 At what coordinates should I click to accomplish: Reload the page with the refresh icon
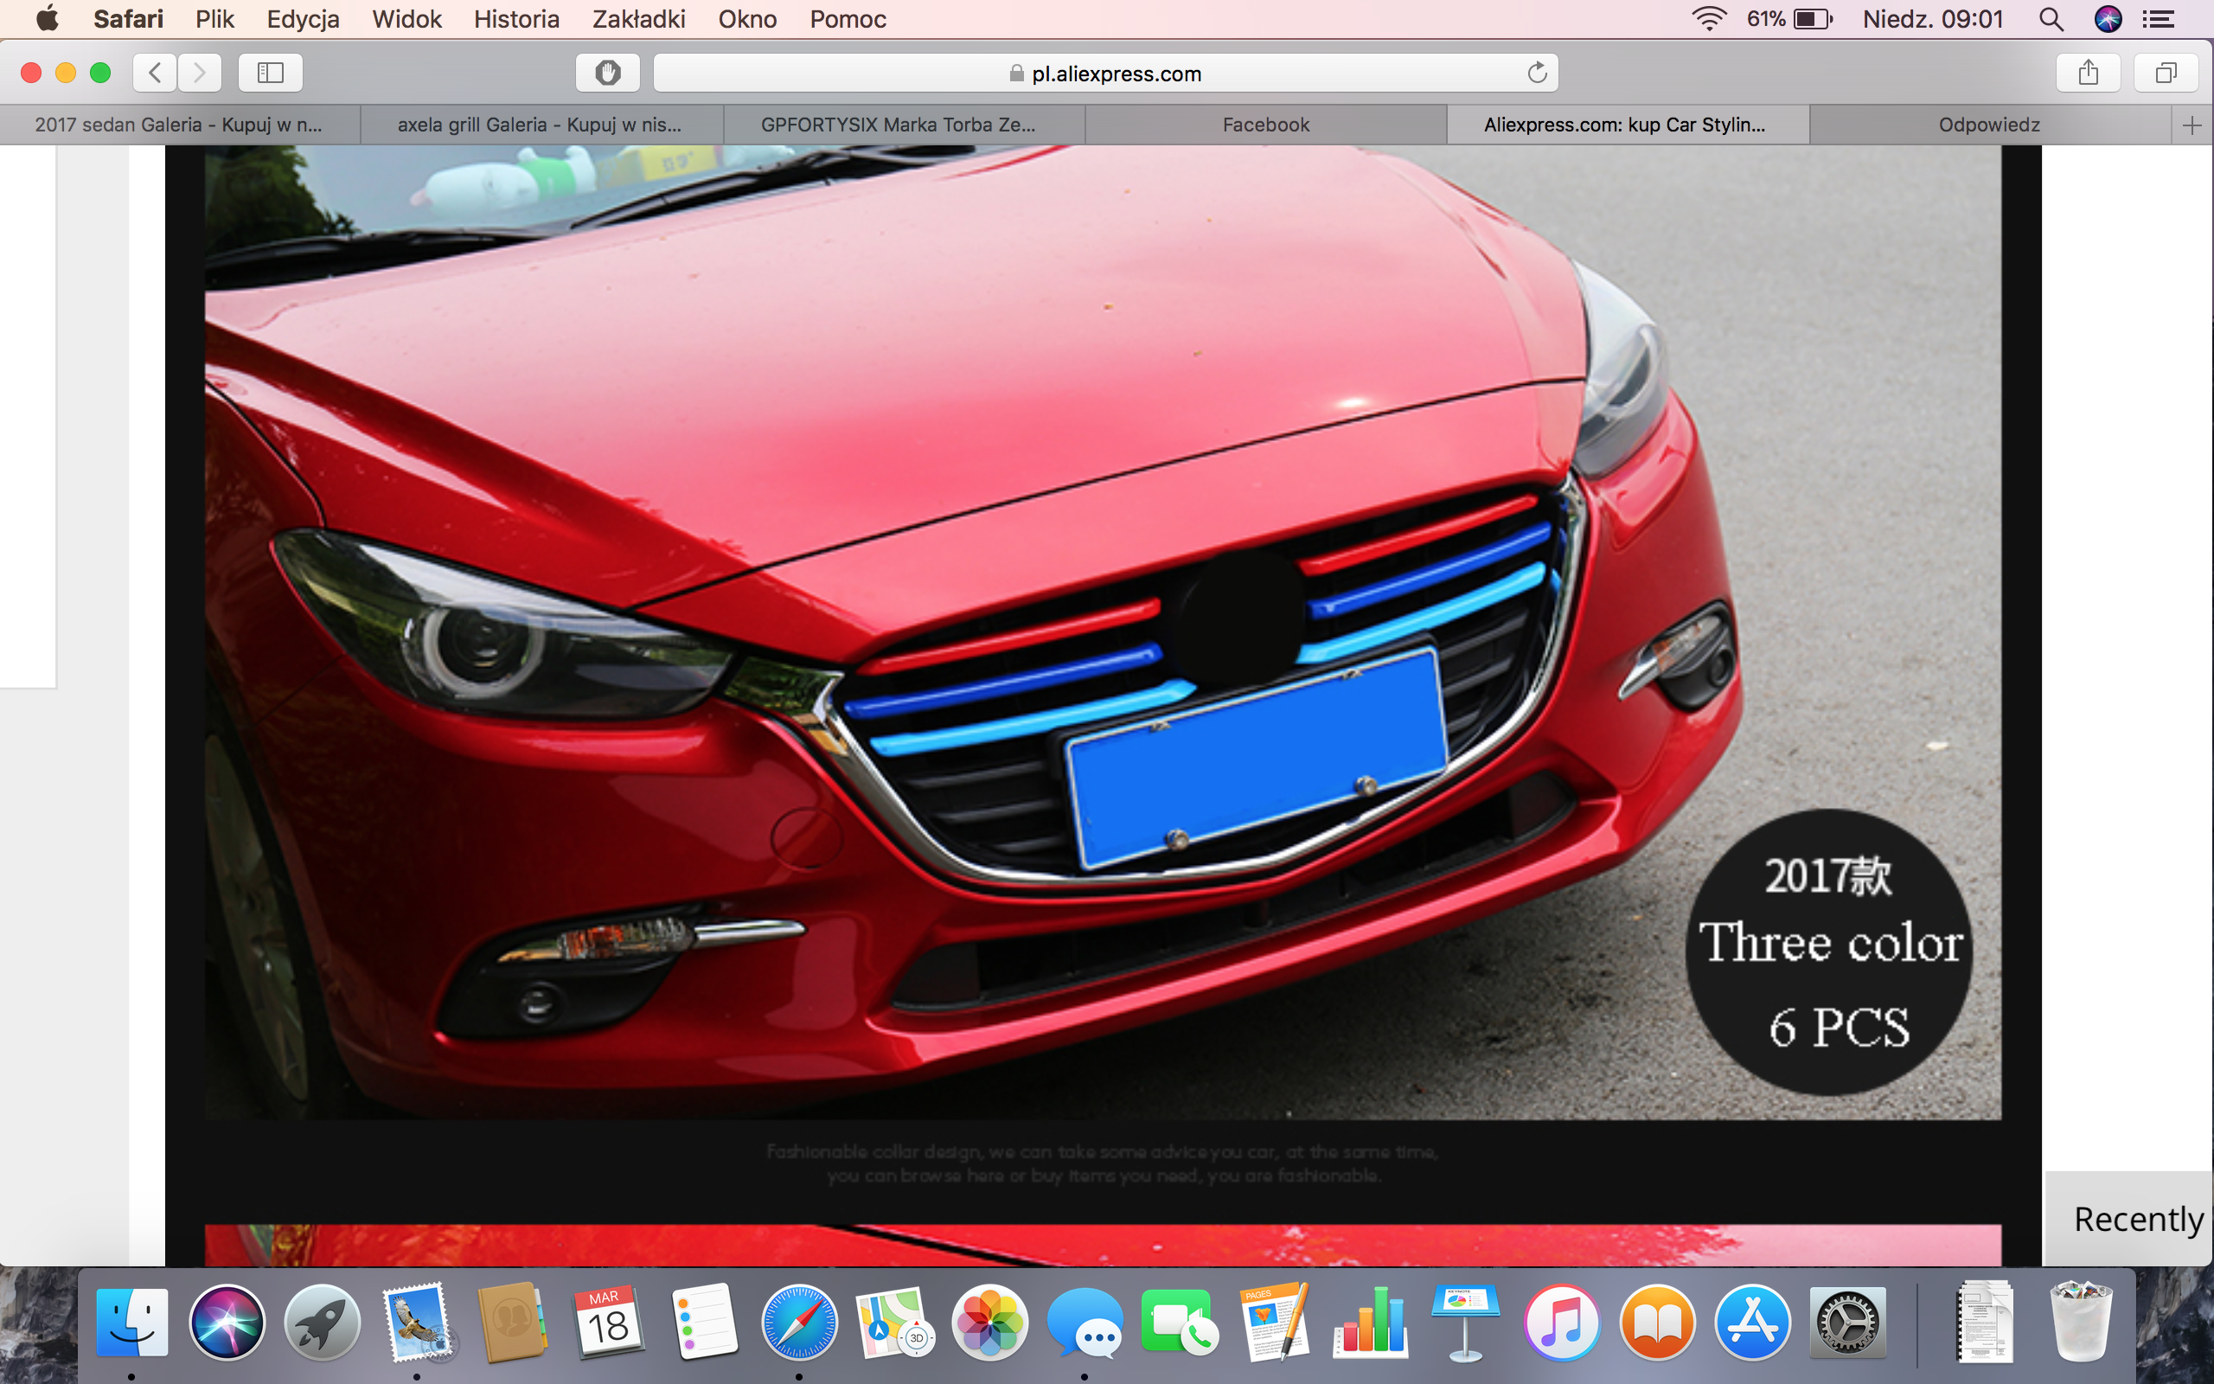[1537, 73]
